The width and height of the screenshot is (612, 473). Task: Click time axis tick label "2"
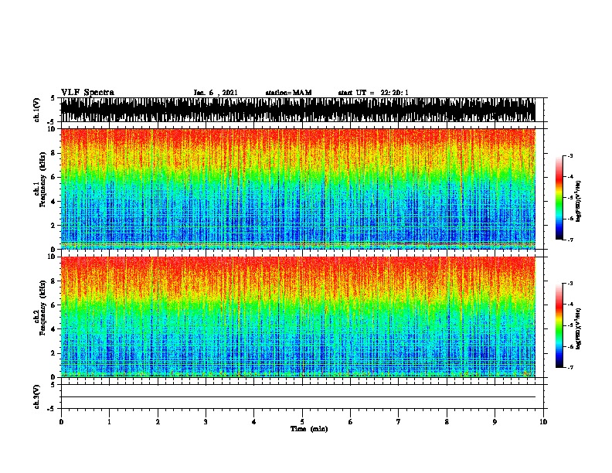coord(158,422)
